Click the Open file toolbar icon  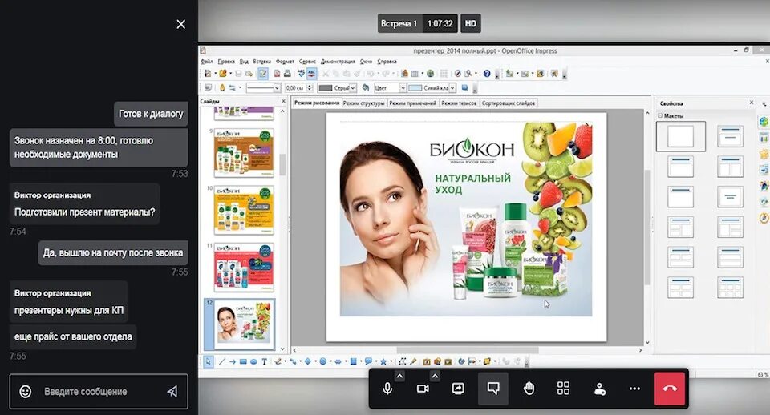[223, 74]
